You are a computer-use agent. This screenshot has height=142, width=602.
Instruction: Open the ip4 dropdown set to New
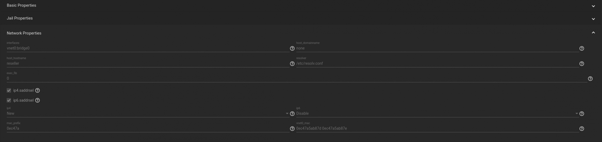coord(148,114)
